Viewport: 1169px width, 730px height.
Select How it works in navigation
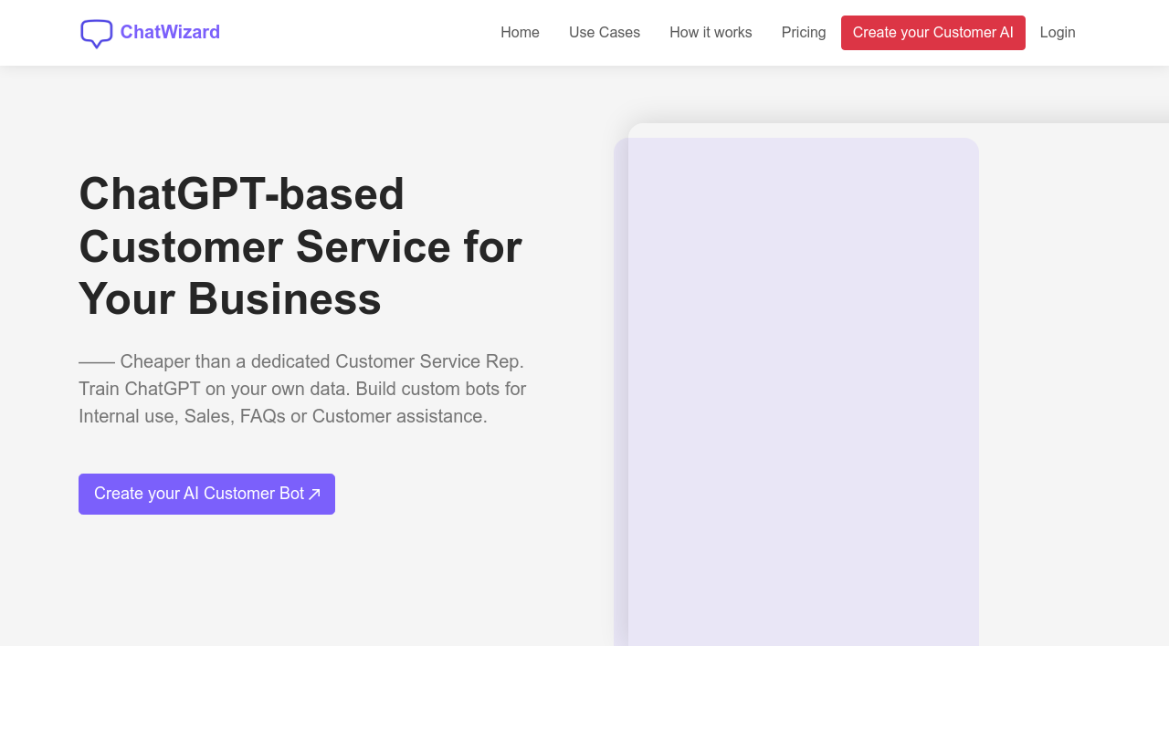coord(711,33)
